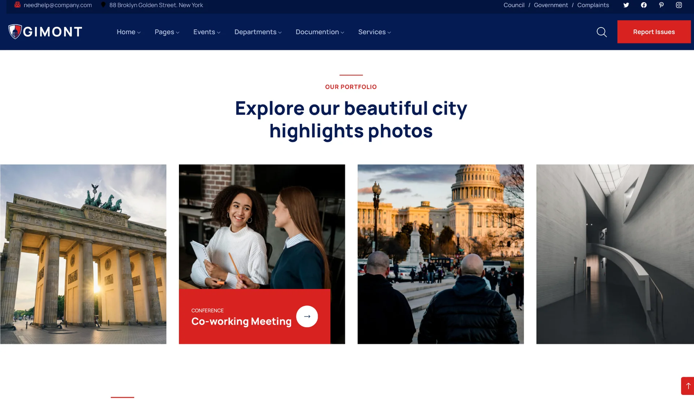The height and width of the screenshot is (401, 694).
Task: Click the red scroll-to-top arrow
Action: (687, 386)
